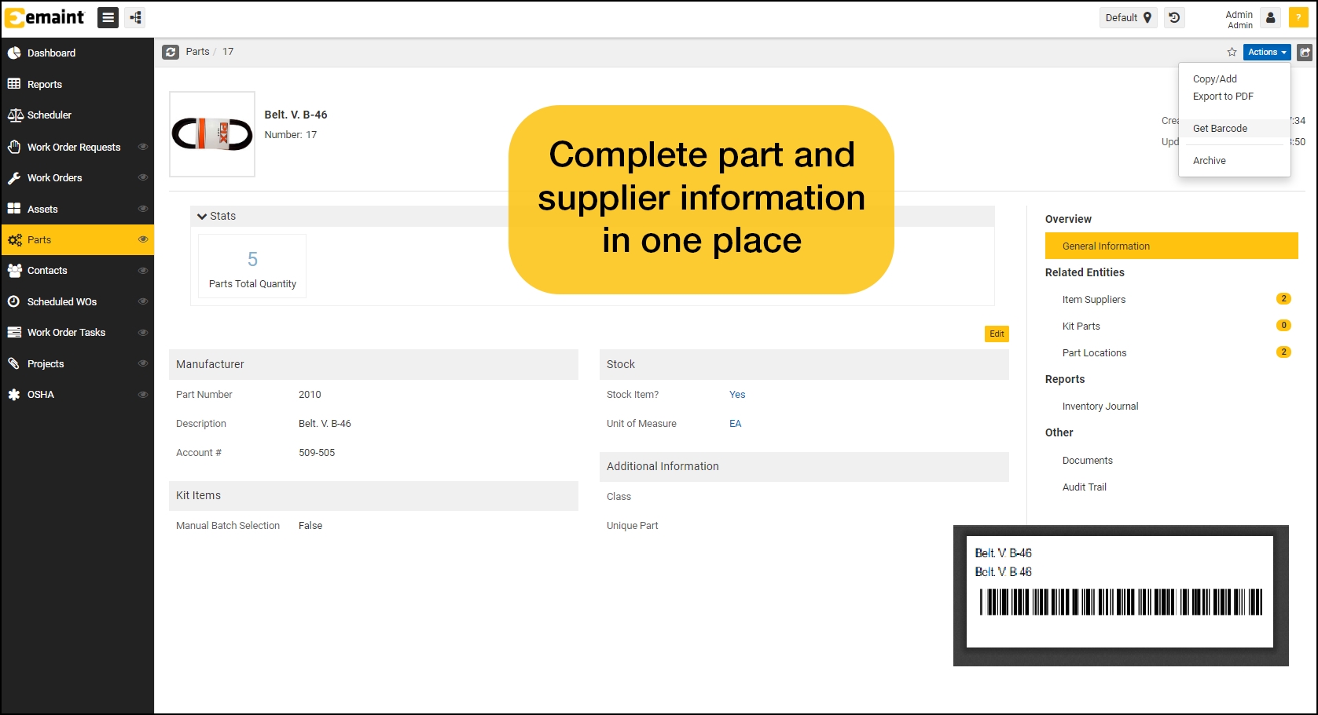Toggle eye icon for Parts

click(143, 239)
